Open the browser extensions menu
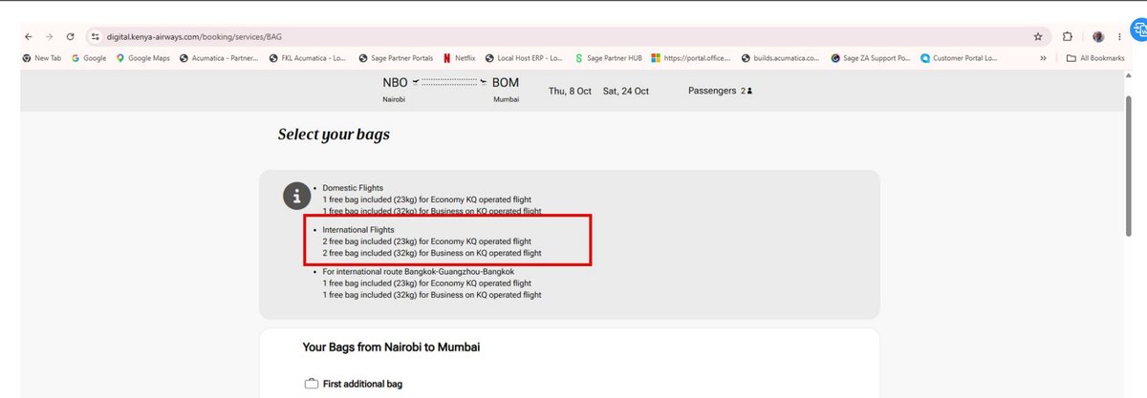The width and height of the screenshot is (1147, 398). pos(1068,36)
